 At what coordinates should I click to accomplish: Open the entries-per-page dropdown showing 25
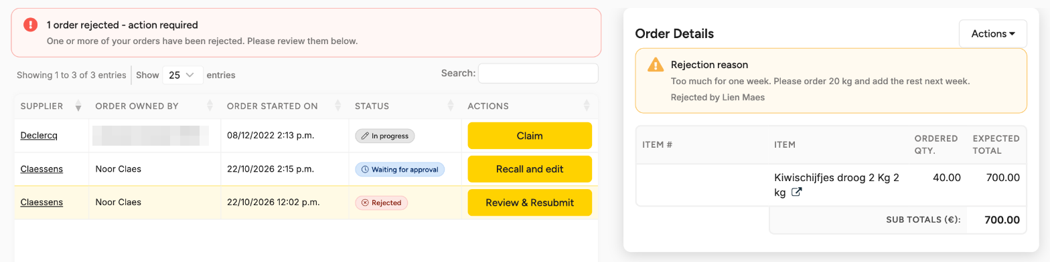point(183,75)
